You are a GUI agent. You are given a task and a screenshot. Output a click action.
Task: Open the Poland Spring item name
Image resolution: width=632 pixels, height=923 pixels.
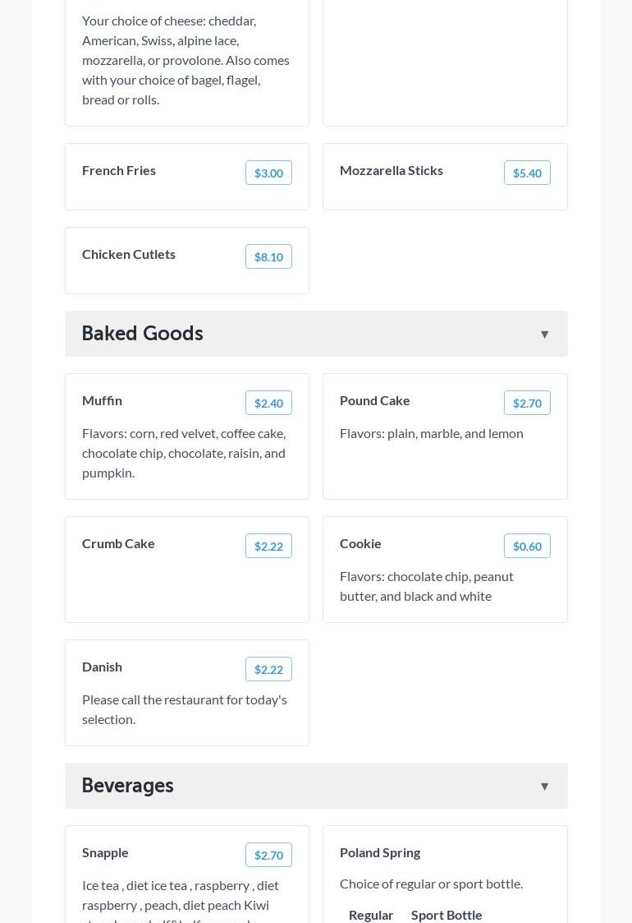380,852
